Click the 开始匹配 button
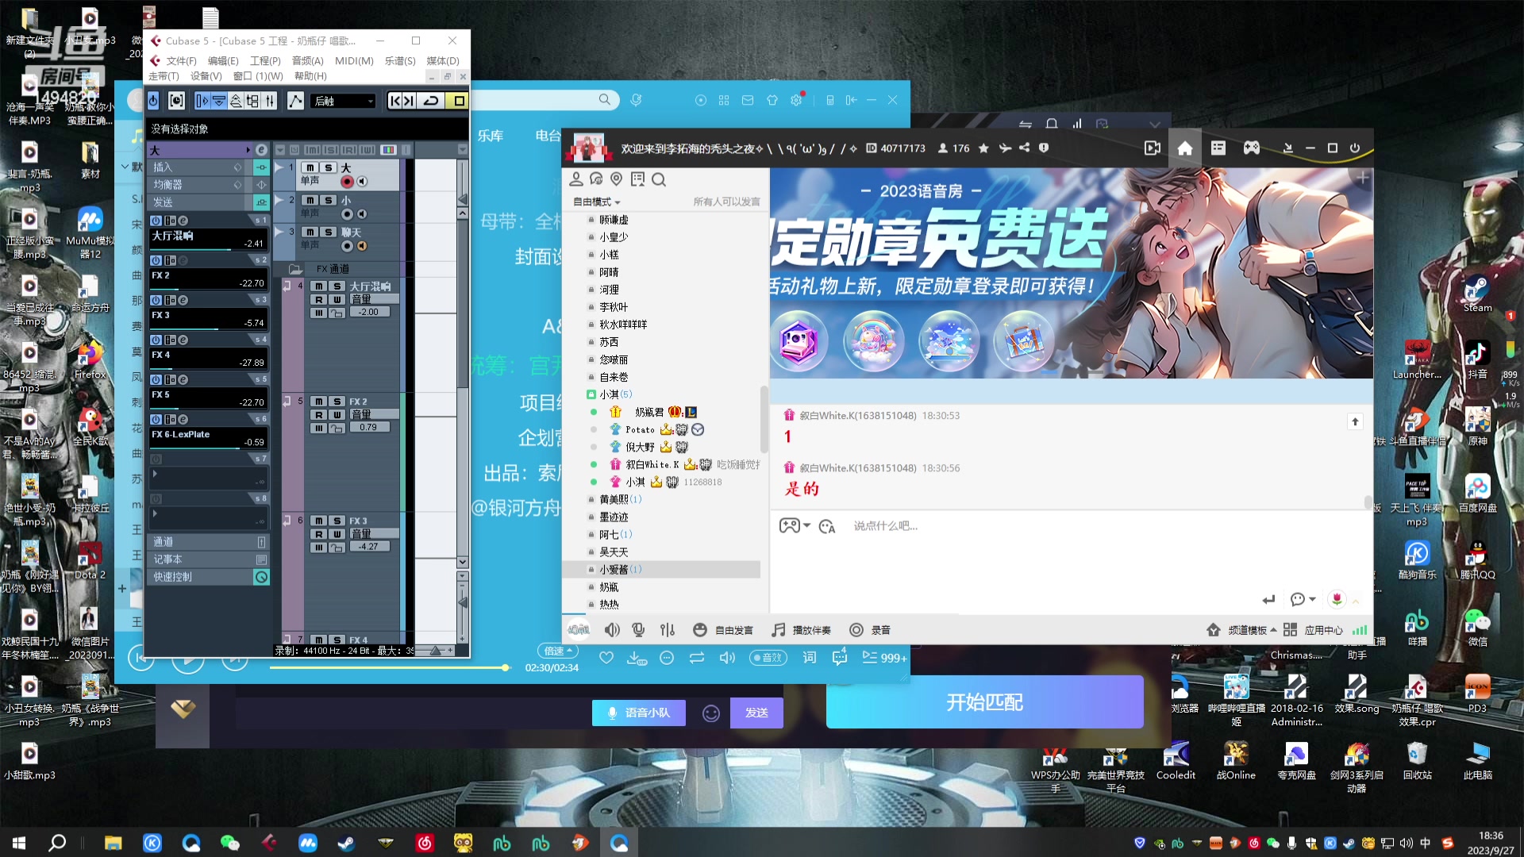1524x857 pixels. 984,702
